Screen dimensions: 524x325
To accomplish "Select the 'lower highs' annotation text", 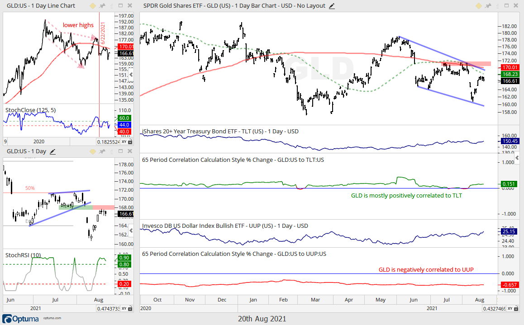I will pyautogui.click(x=78, y=25).
